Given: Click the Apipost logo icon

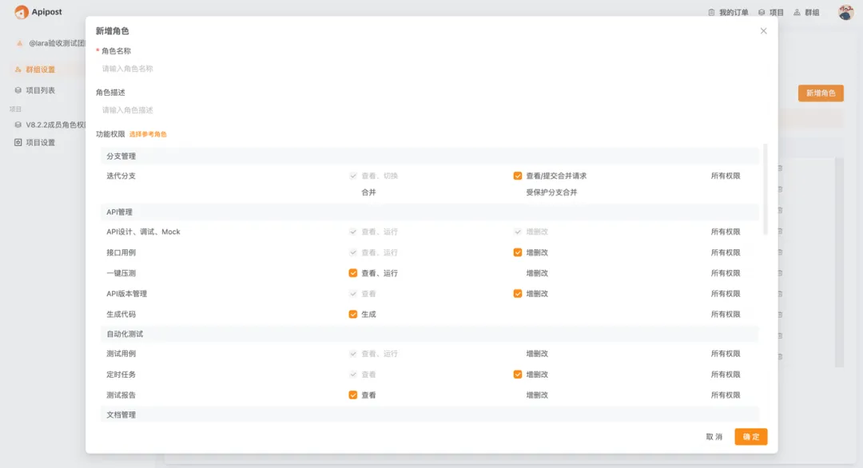Looking at the screenshot, I should tap(22, 12).
